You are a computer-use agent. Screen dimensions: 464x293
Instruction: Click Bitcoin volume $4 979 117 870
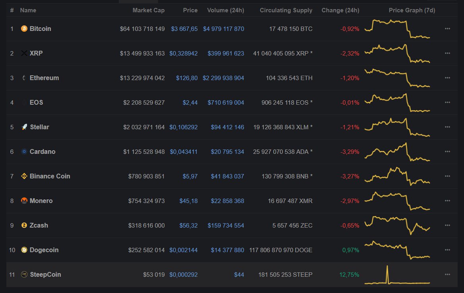point(223,29)
